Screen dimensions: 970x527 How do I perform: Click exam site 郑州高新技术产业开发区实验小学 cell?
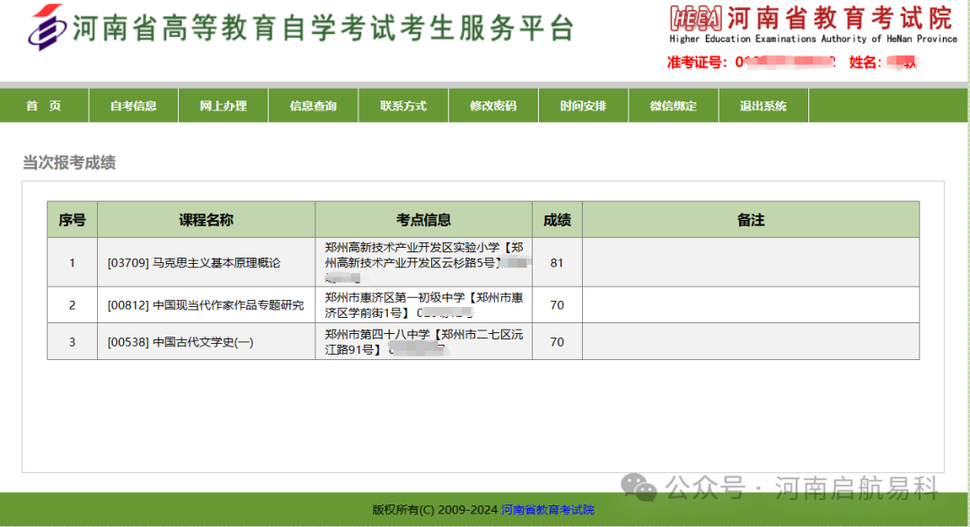[424, 262]
